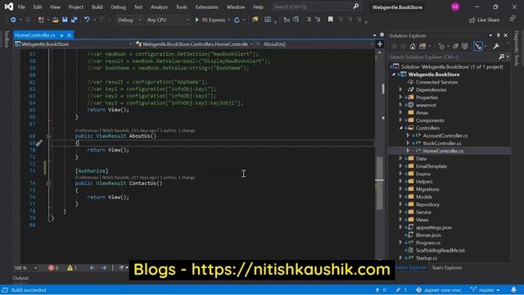This screenshot has width=524, height=295.
Task: Collapse the AboutUs method outlining box
Action: 48,136
